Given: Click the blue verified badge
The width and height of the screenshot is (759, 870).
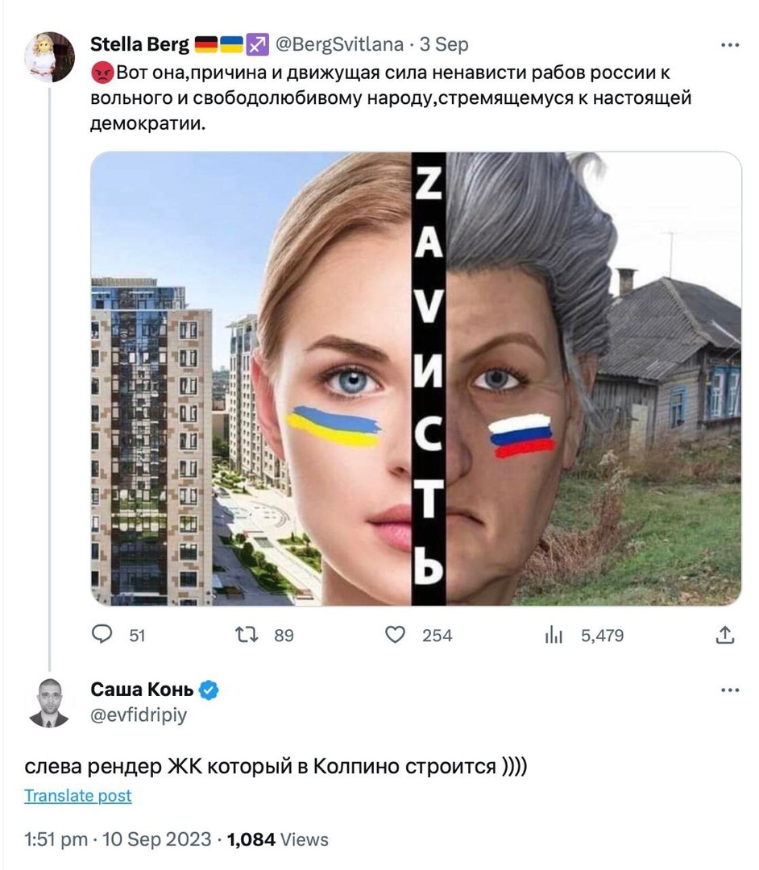Looking at the screenshot, I should [209, 690].
